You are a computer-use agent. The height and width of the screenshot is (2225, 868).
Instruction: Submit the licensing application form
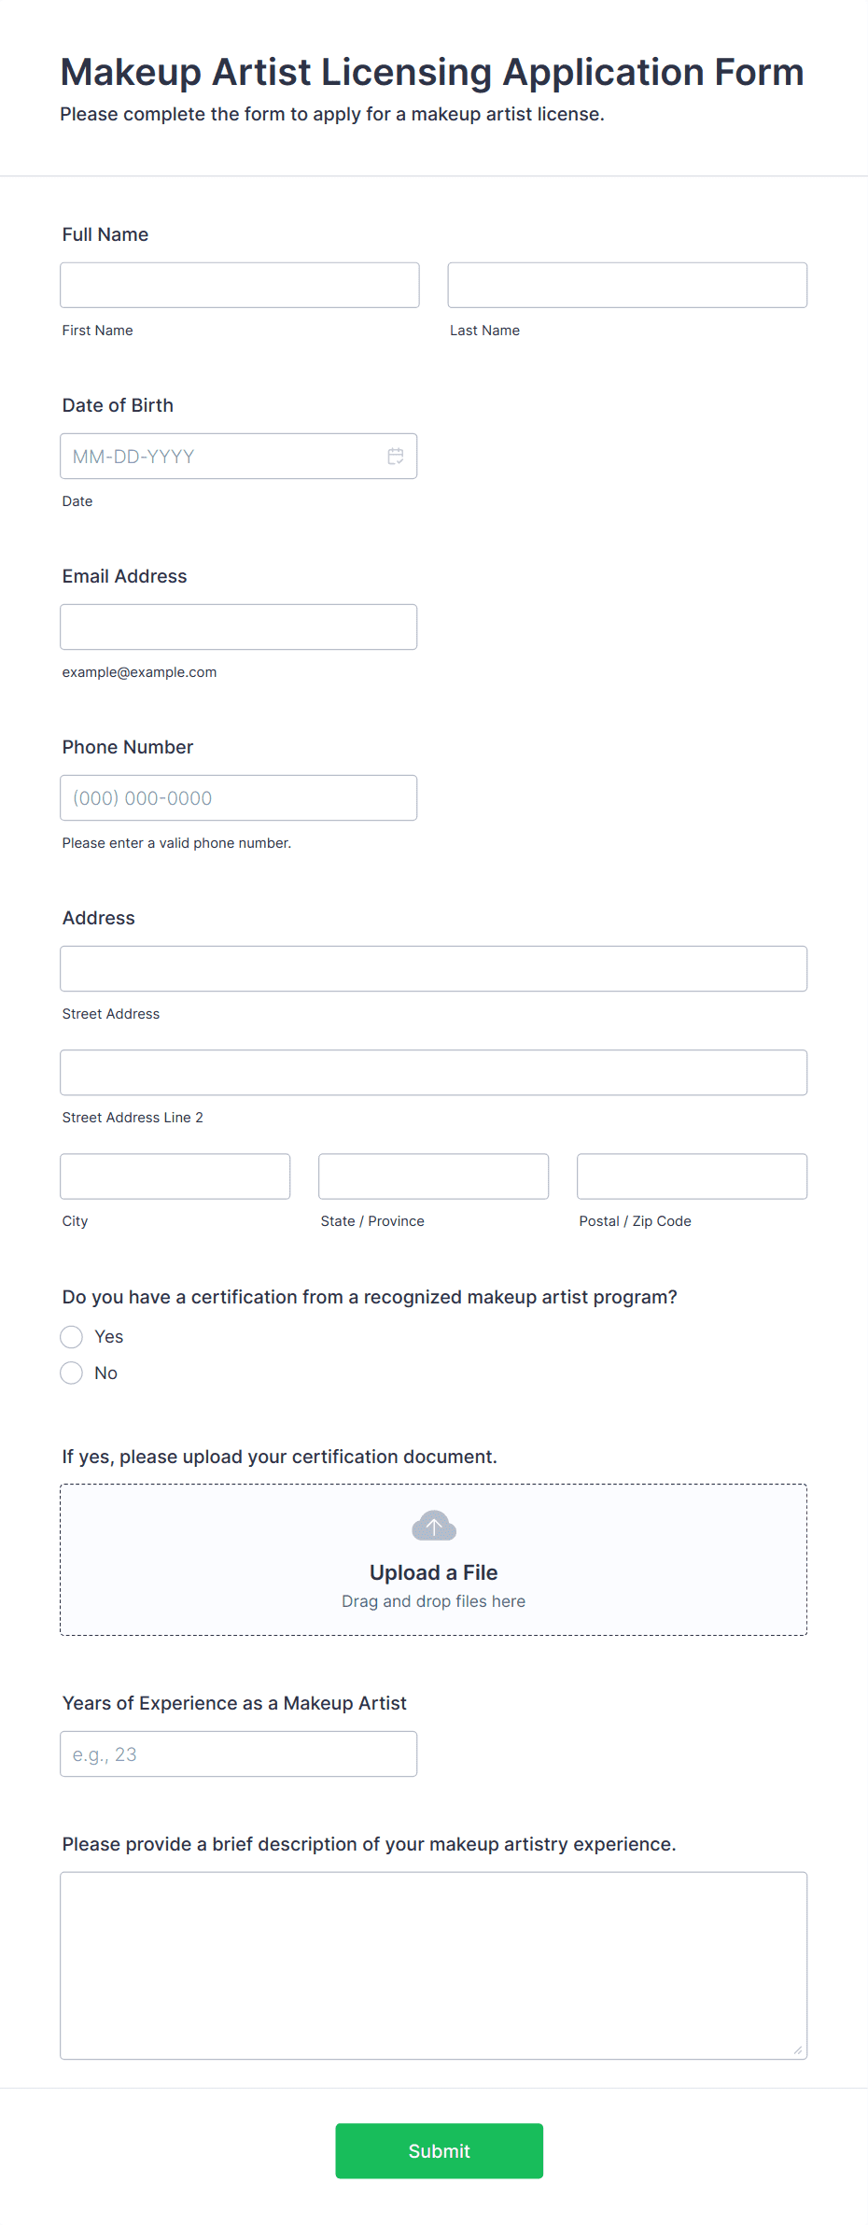point(440,2150)
